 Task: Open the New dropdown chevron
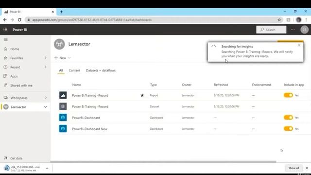[x=69, y=58]
